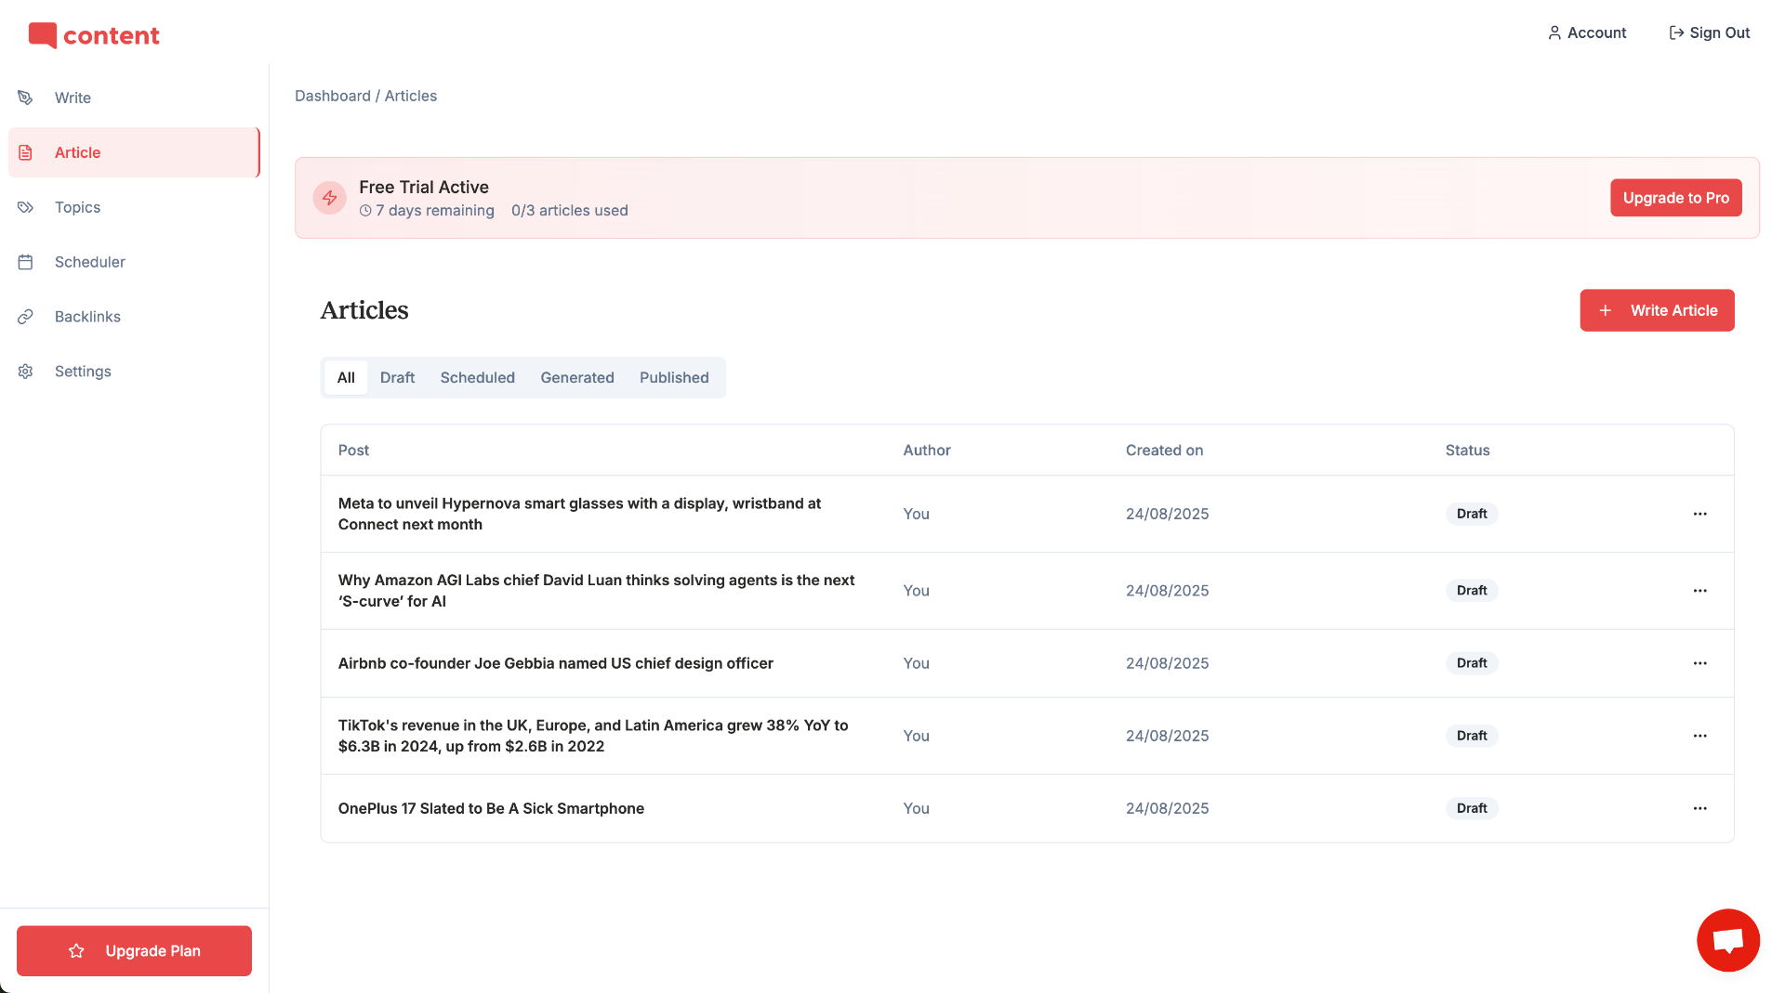Open options menu for Airbnb Joe Gebbia article
This screenshot has height=993, width=1785.
(1699, 663)
